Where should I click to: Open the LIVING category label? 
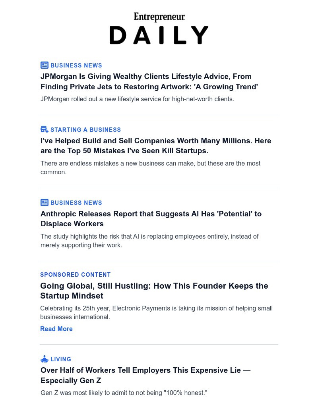click(60, 359)
